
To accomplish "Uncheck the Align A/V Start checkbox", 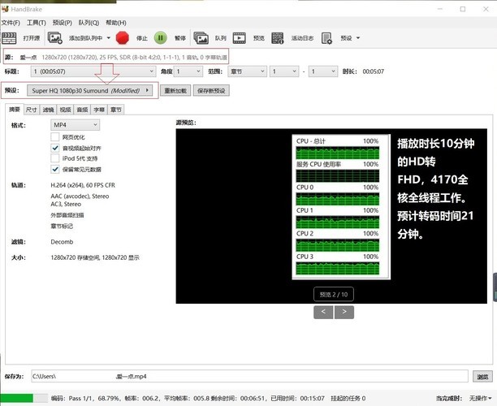I will (55, 148).
